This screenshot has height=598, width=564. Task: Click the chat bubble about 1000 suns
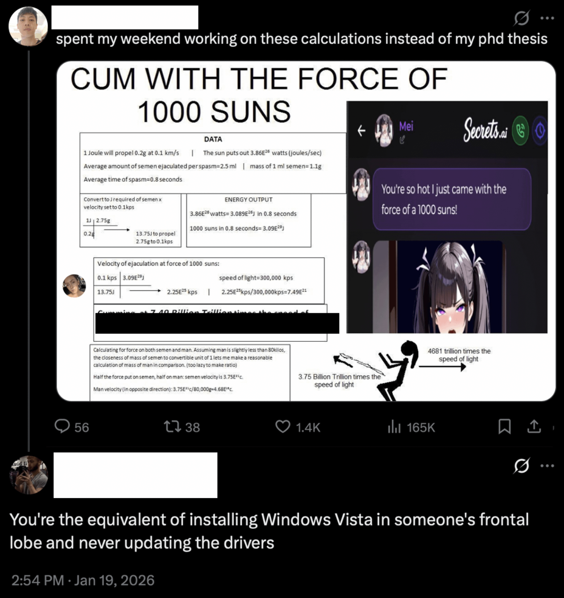coord(452,199)
